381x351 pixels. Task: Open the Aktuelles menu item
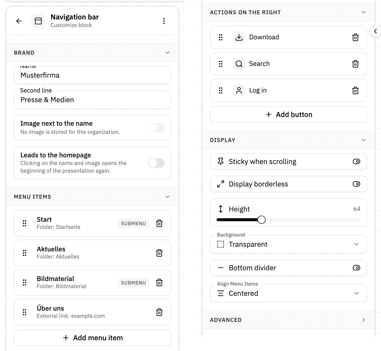point(92,253)
